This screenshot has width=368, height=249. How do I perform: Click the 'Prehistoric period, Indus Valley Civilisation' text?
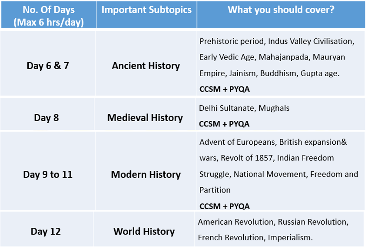coord(276,41)
